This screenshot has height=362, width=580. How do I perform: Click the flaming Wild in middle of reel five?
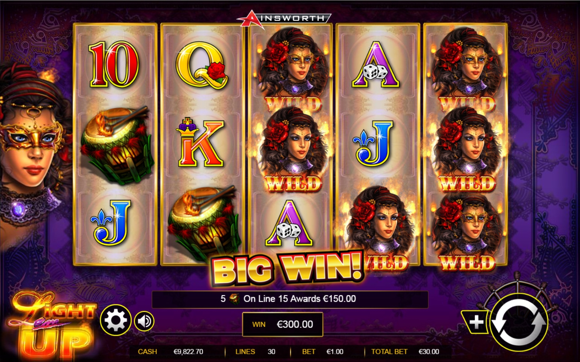(x=466, y=149)
